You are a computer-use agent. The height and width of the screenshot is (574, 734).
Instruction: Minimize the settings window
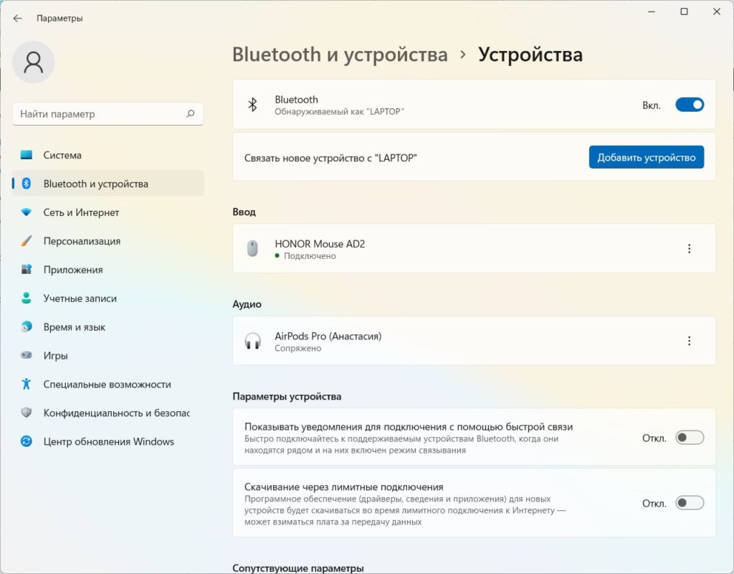(x=651, y=11)
